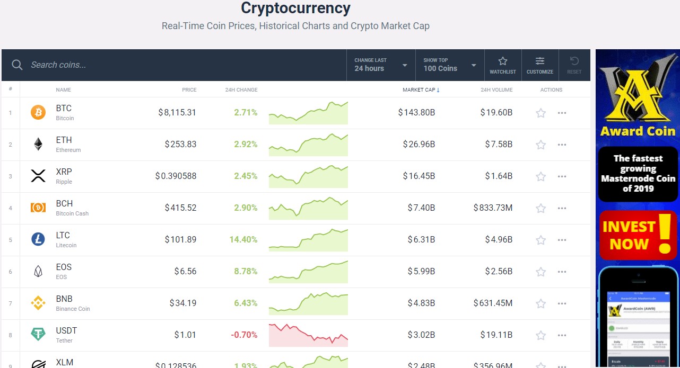The image size is (680, 368).
Task: Sort by rank number column header
Action: click(10, 89)
